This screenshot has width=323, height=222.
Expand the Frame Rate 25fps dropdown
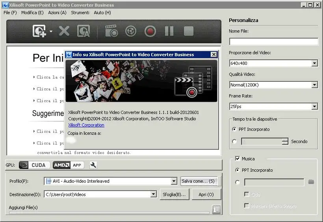[315, 106]
